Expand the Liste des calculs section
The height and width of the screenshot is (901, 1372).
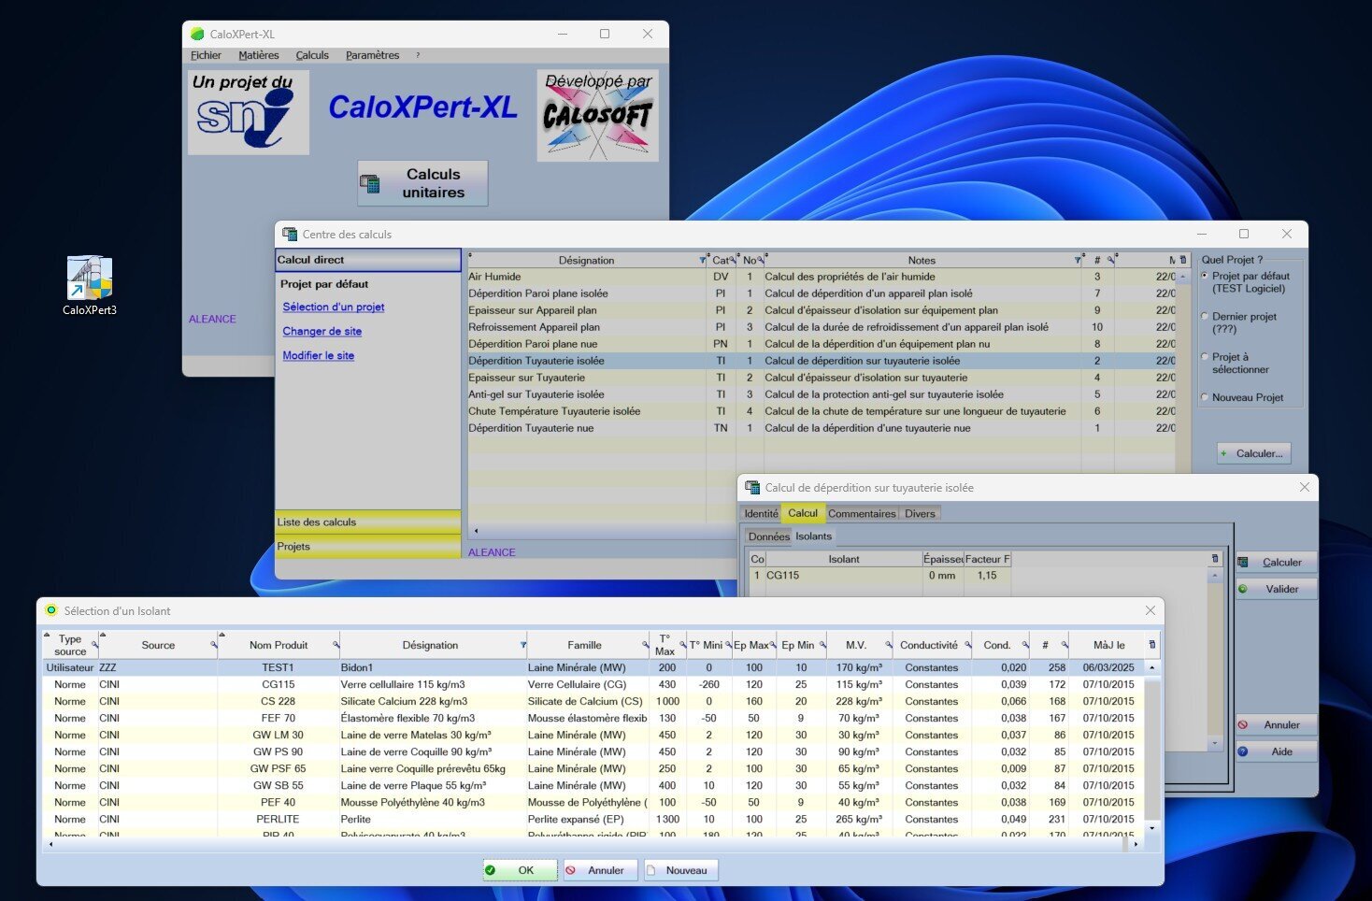click(x=368, y=522)
